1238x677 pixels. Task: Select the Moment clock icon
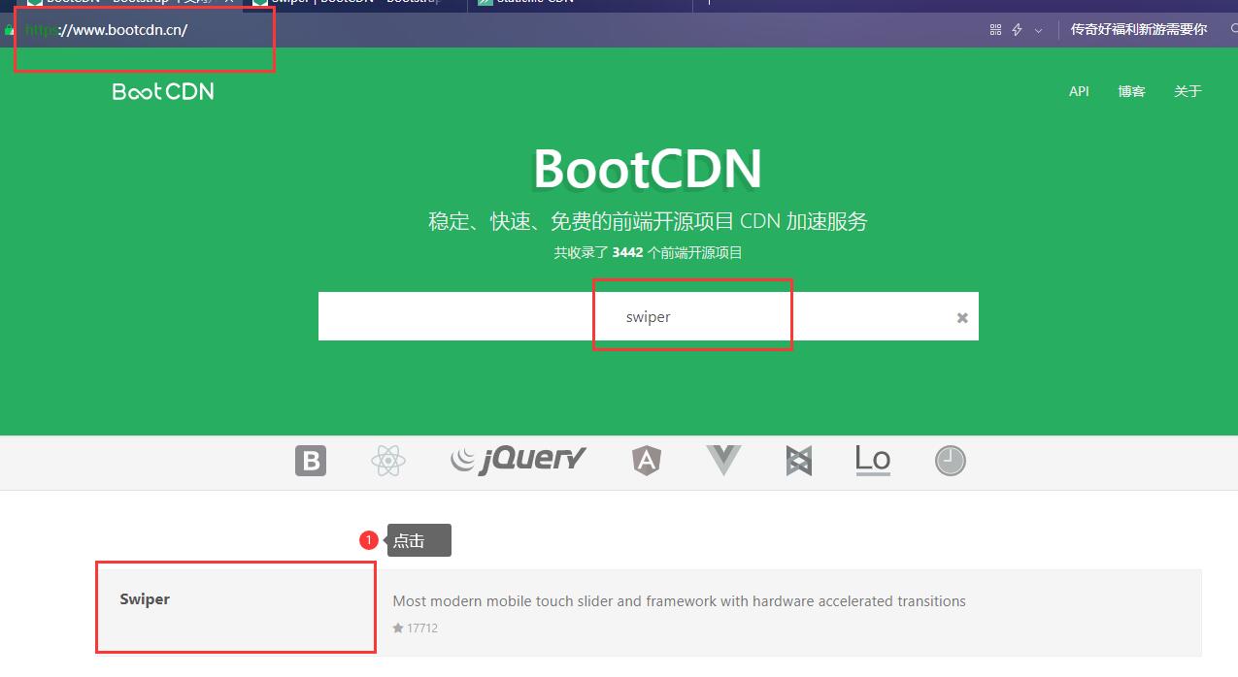click(951, 461)
